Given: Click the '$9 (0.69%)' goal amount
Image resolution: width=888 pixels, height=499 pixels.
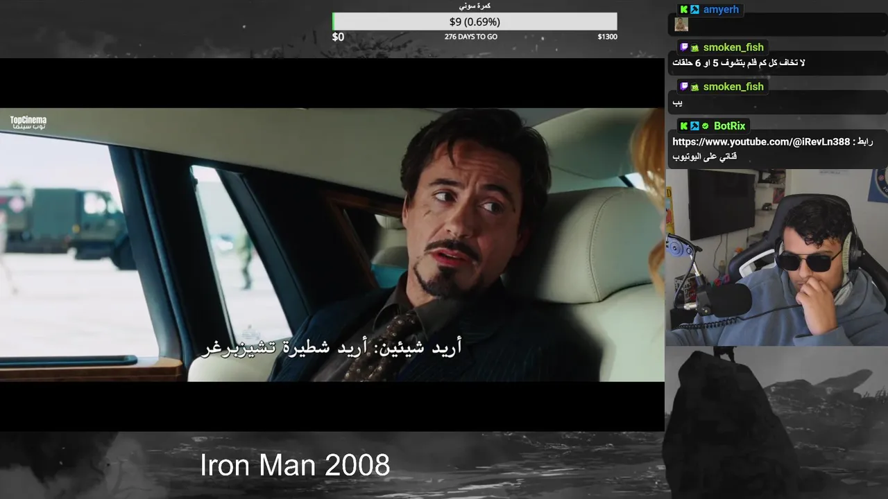Looking at the screenshot, I should point(475,22).
